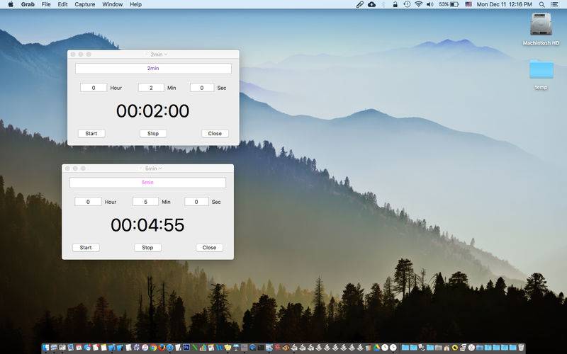Screen dimensions: 567x354
Task: Focus the Hour field in 2min window
Action: tap(94, 88)
